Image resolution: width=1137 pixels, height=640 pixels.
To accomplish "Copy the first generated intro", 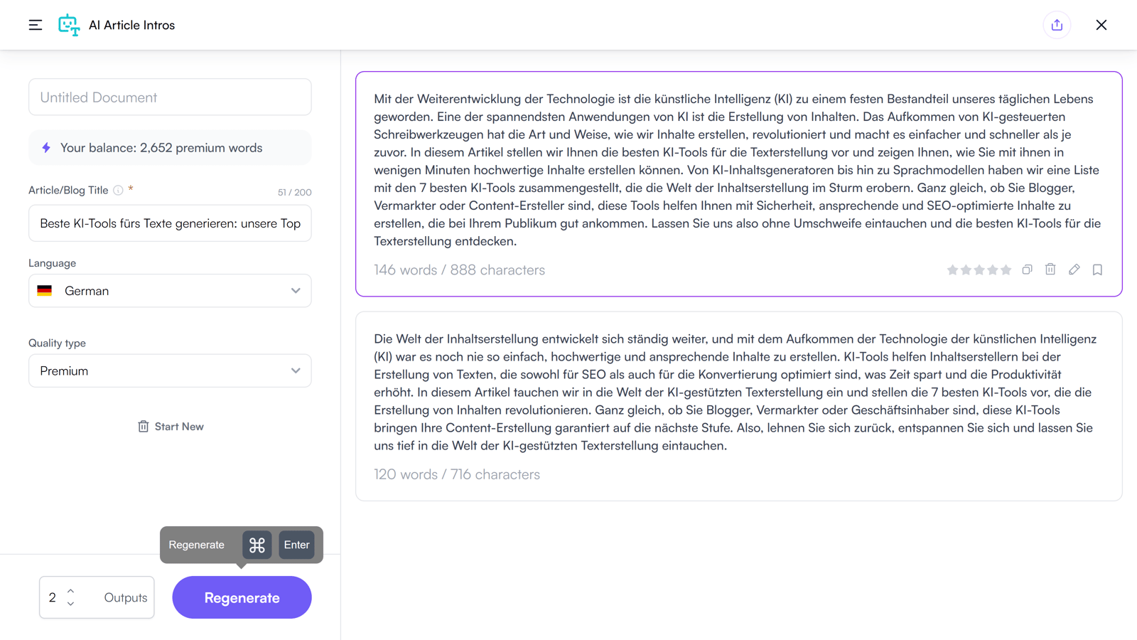I will (1027, 270).
